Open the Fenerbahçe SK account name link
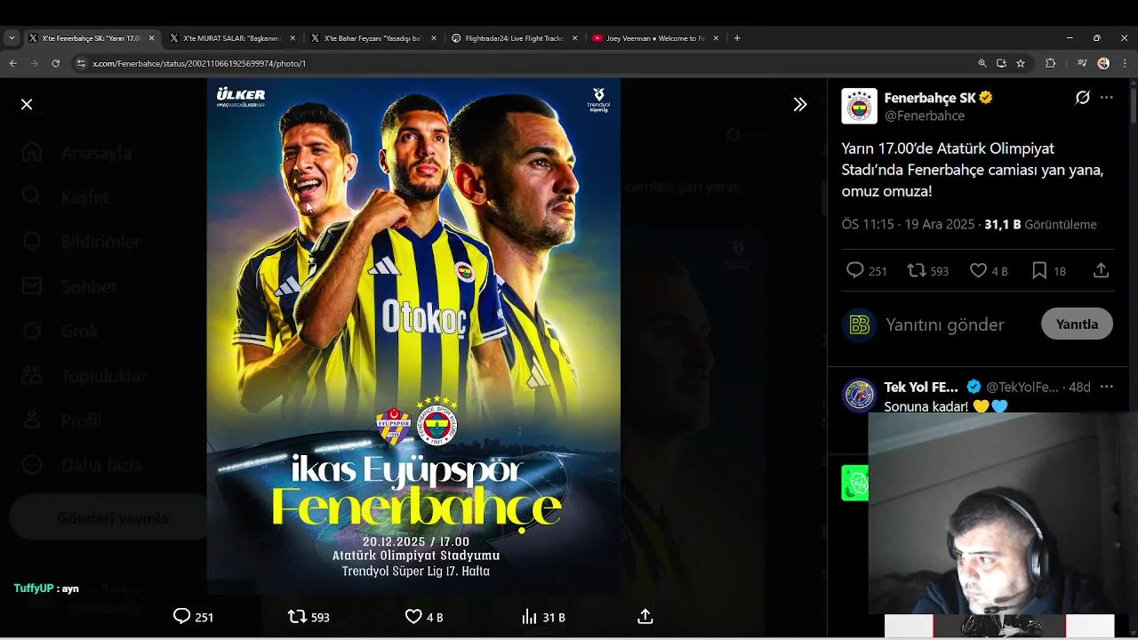The image size is (1138, 640). coord(930,98)
